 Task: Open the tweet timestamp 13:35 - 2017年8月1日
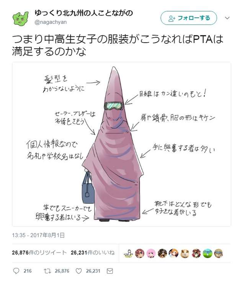[38, 235]
